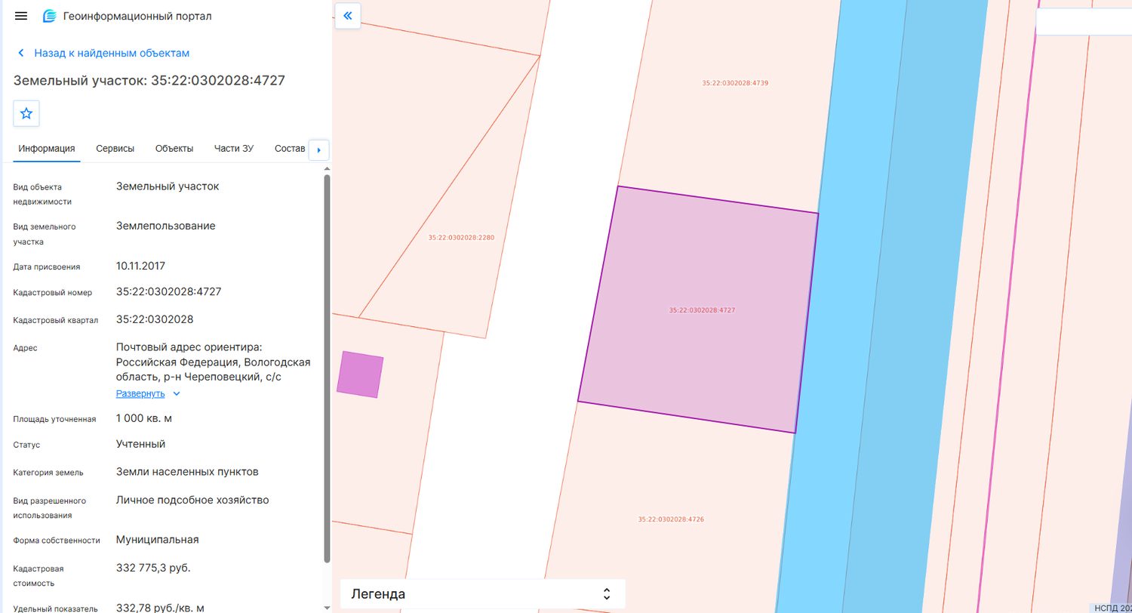Expand the Легенда panel
This screenshot has width=1132, height=613.
[x=483, y=593]
